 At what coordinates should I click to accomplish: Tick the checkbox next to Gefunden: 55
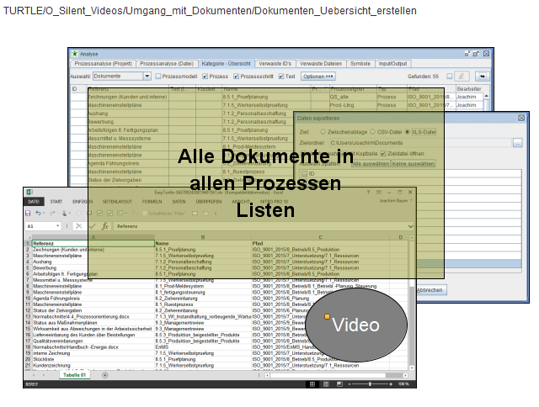tap(449, 77)
